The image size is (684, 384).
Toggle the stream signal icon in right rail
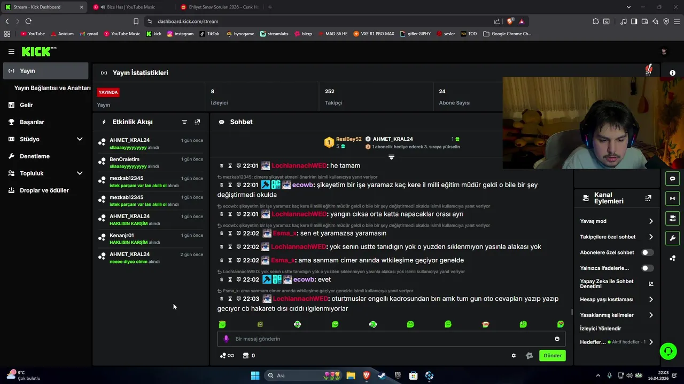point(672,198)
